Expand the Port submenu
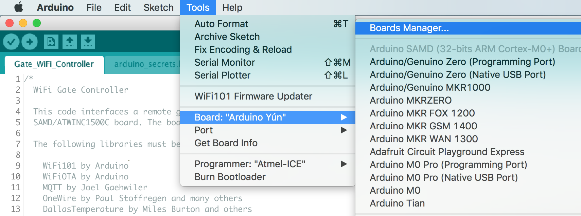 [268, 130]
